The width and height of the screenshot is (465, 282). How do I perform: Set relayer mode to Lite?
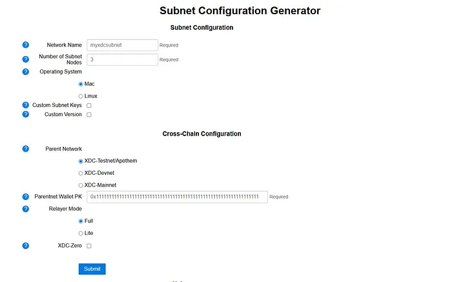81,233
